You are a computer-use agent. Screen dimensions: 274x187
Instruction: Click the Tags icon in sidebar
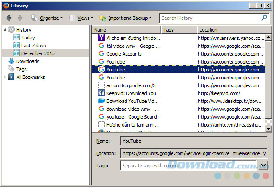pyautogui.click(x=11, y=69)
